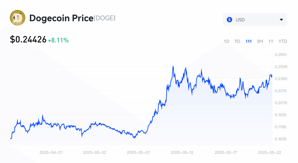
Task: Click the DOGE ticker label
Action: tap(104, 18)
